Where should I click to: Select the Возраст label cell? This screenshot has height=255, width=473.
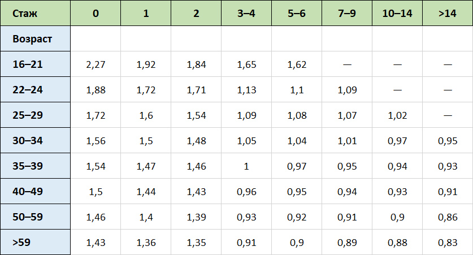click(35, 38)
